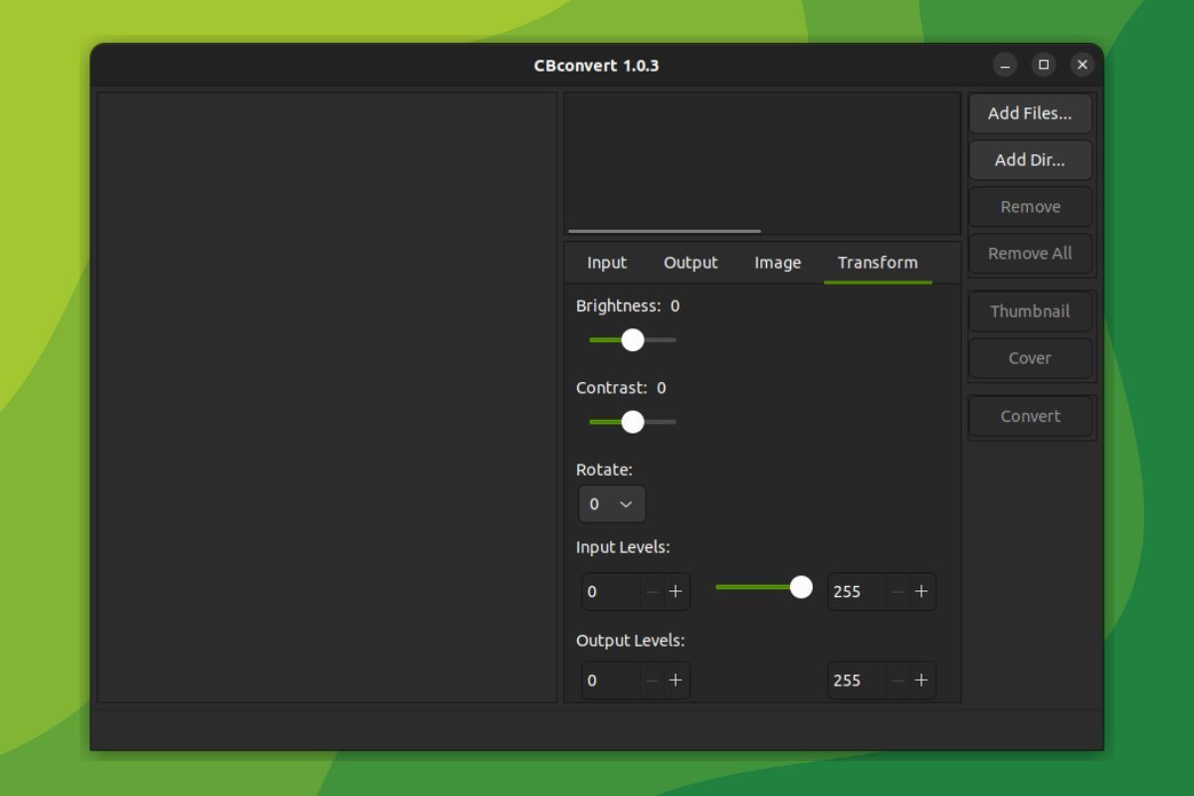Viewport: 1194px width, 796px height.
Task: Click the Remove button
Action: [x=1030, y=206]
